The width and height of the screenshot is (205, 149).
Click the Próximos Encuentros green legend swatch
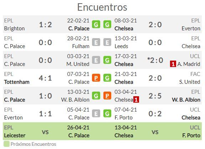click(6, 144)
